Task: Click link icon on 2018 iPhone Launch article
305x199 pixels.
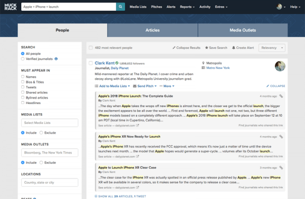Action: (x=281, y=96)
